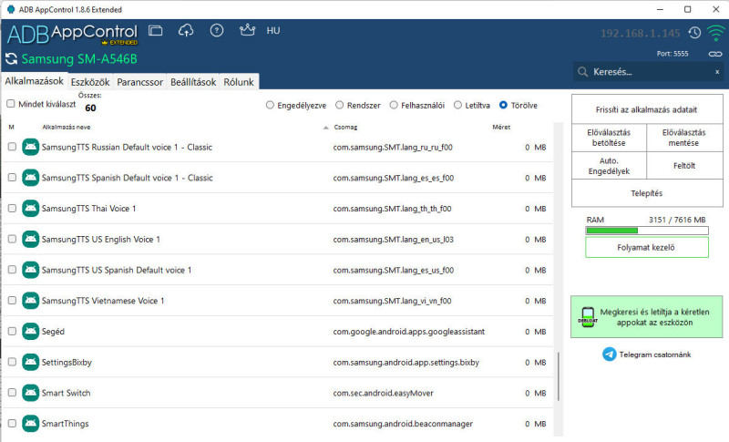729x442 pixels.
Task: Click the Telegram icon
Action: tap(609, 355)
